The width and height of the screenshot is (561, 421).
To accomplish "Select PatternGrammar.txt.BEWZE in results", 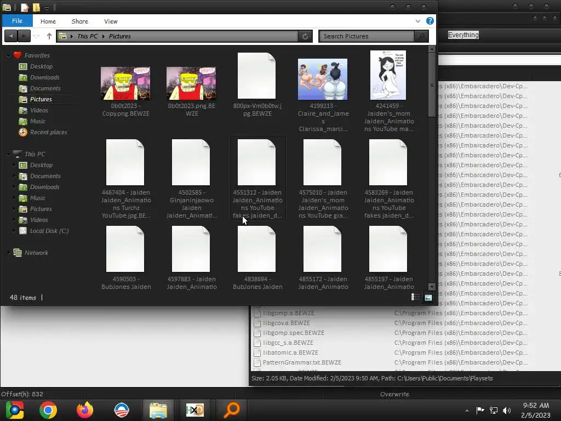I will 302,362.
